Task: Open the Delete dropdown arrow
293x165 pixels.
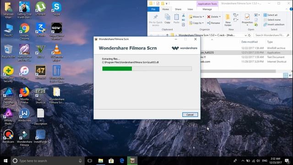Action: 220,16
